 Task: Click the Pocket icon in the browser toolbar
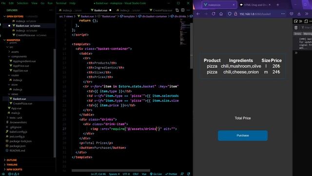click(x=292, y=14)
